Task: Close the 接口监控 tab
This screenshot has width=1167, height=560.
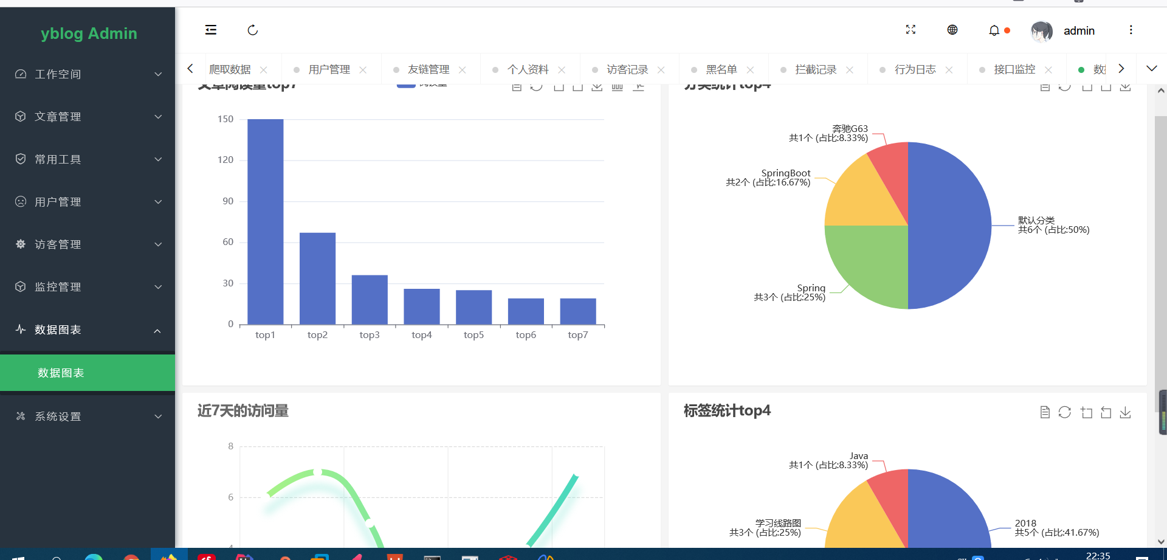Action: point(1048,70)
